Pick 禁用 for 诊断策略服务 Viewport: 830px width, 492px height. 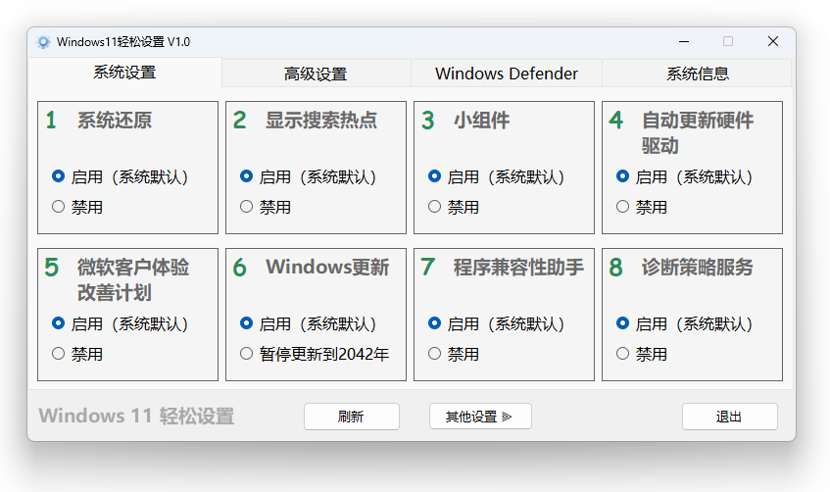pyautogui.click(x=623, y=354)
